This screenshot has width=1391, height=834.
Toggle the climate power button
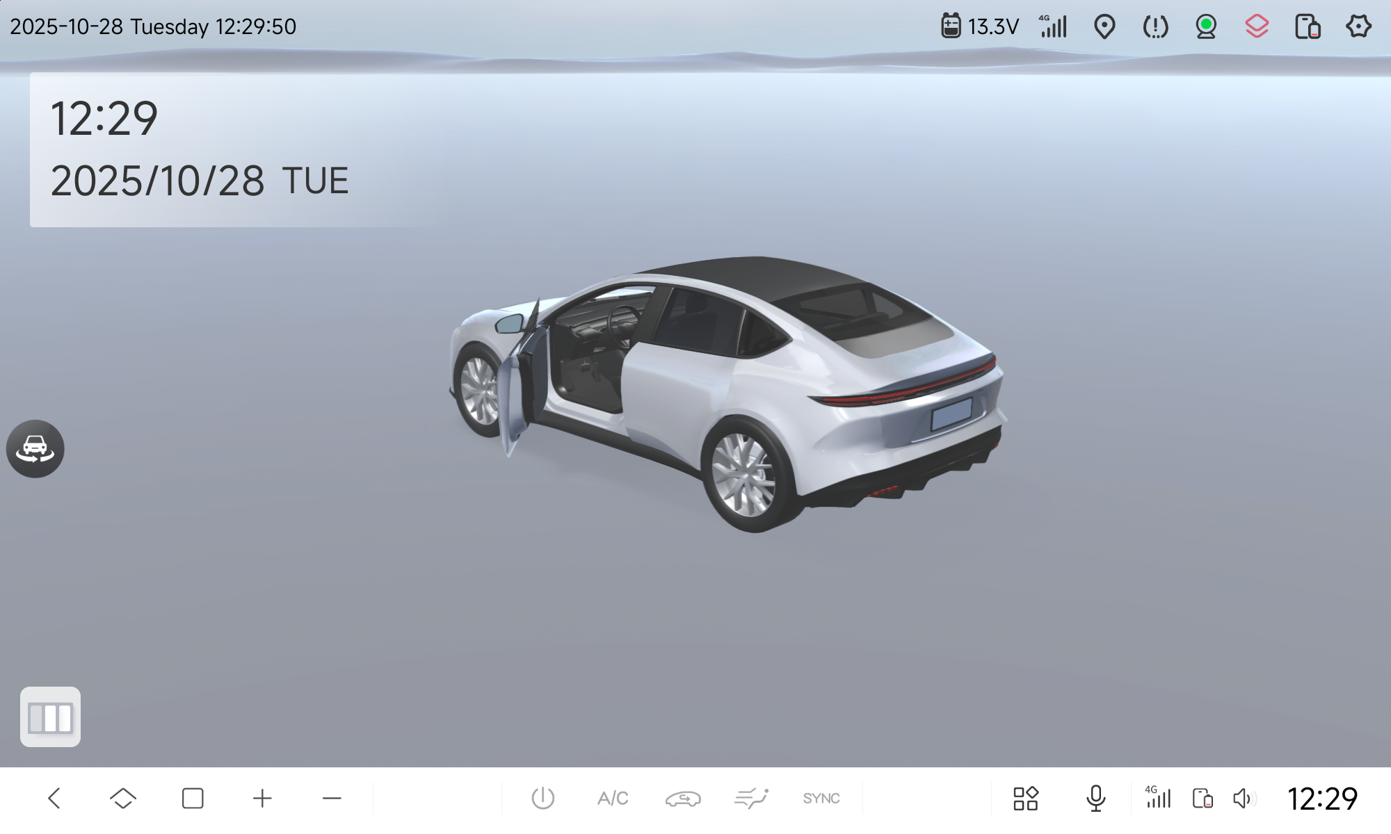point(542,798)
